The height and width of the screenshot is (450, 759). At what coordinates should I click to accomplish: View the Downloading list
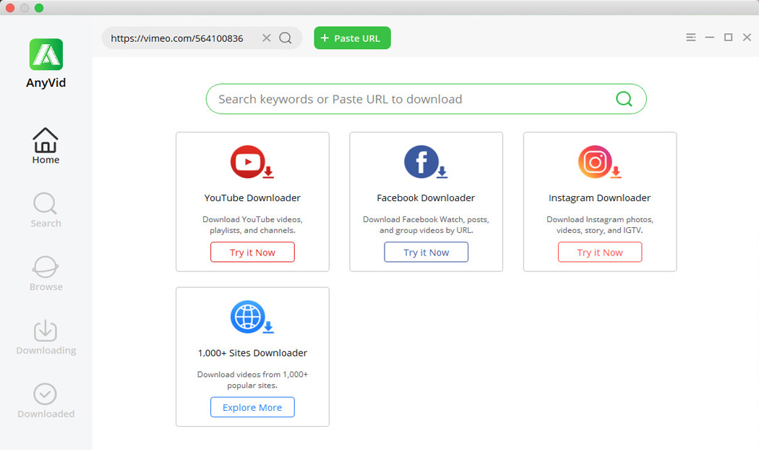46,337
